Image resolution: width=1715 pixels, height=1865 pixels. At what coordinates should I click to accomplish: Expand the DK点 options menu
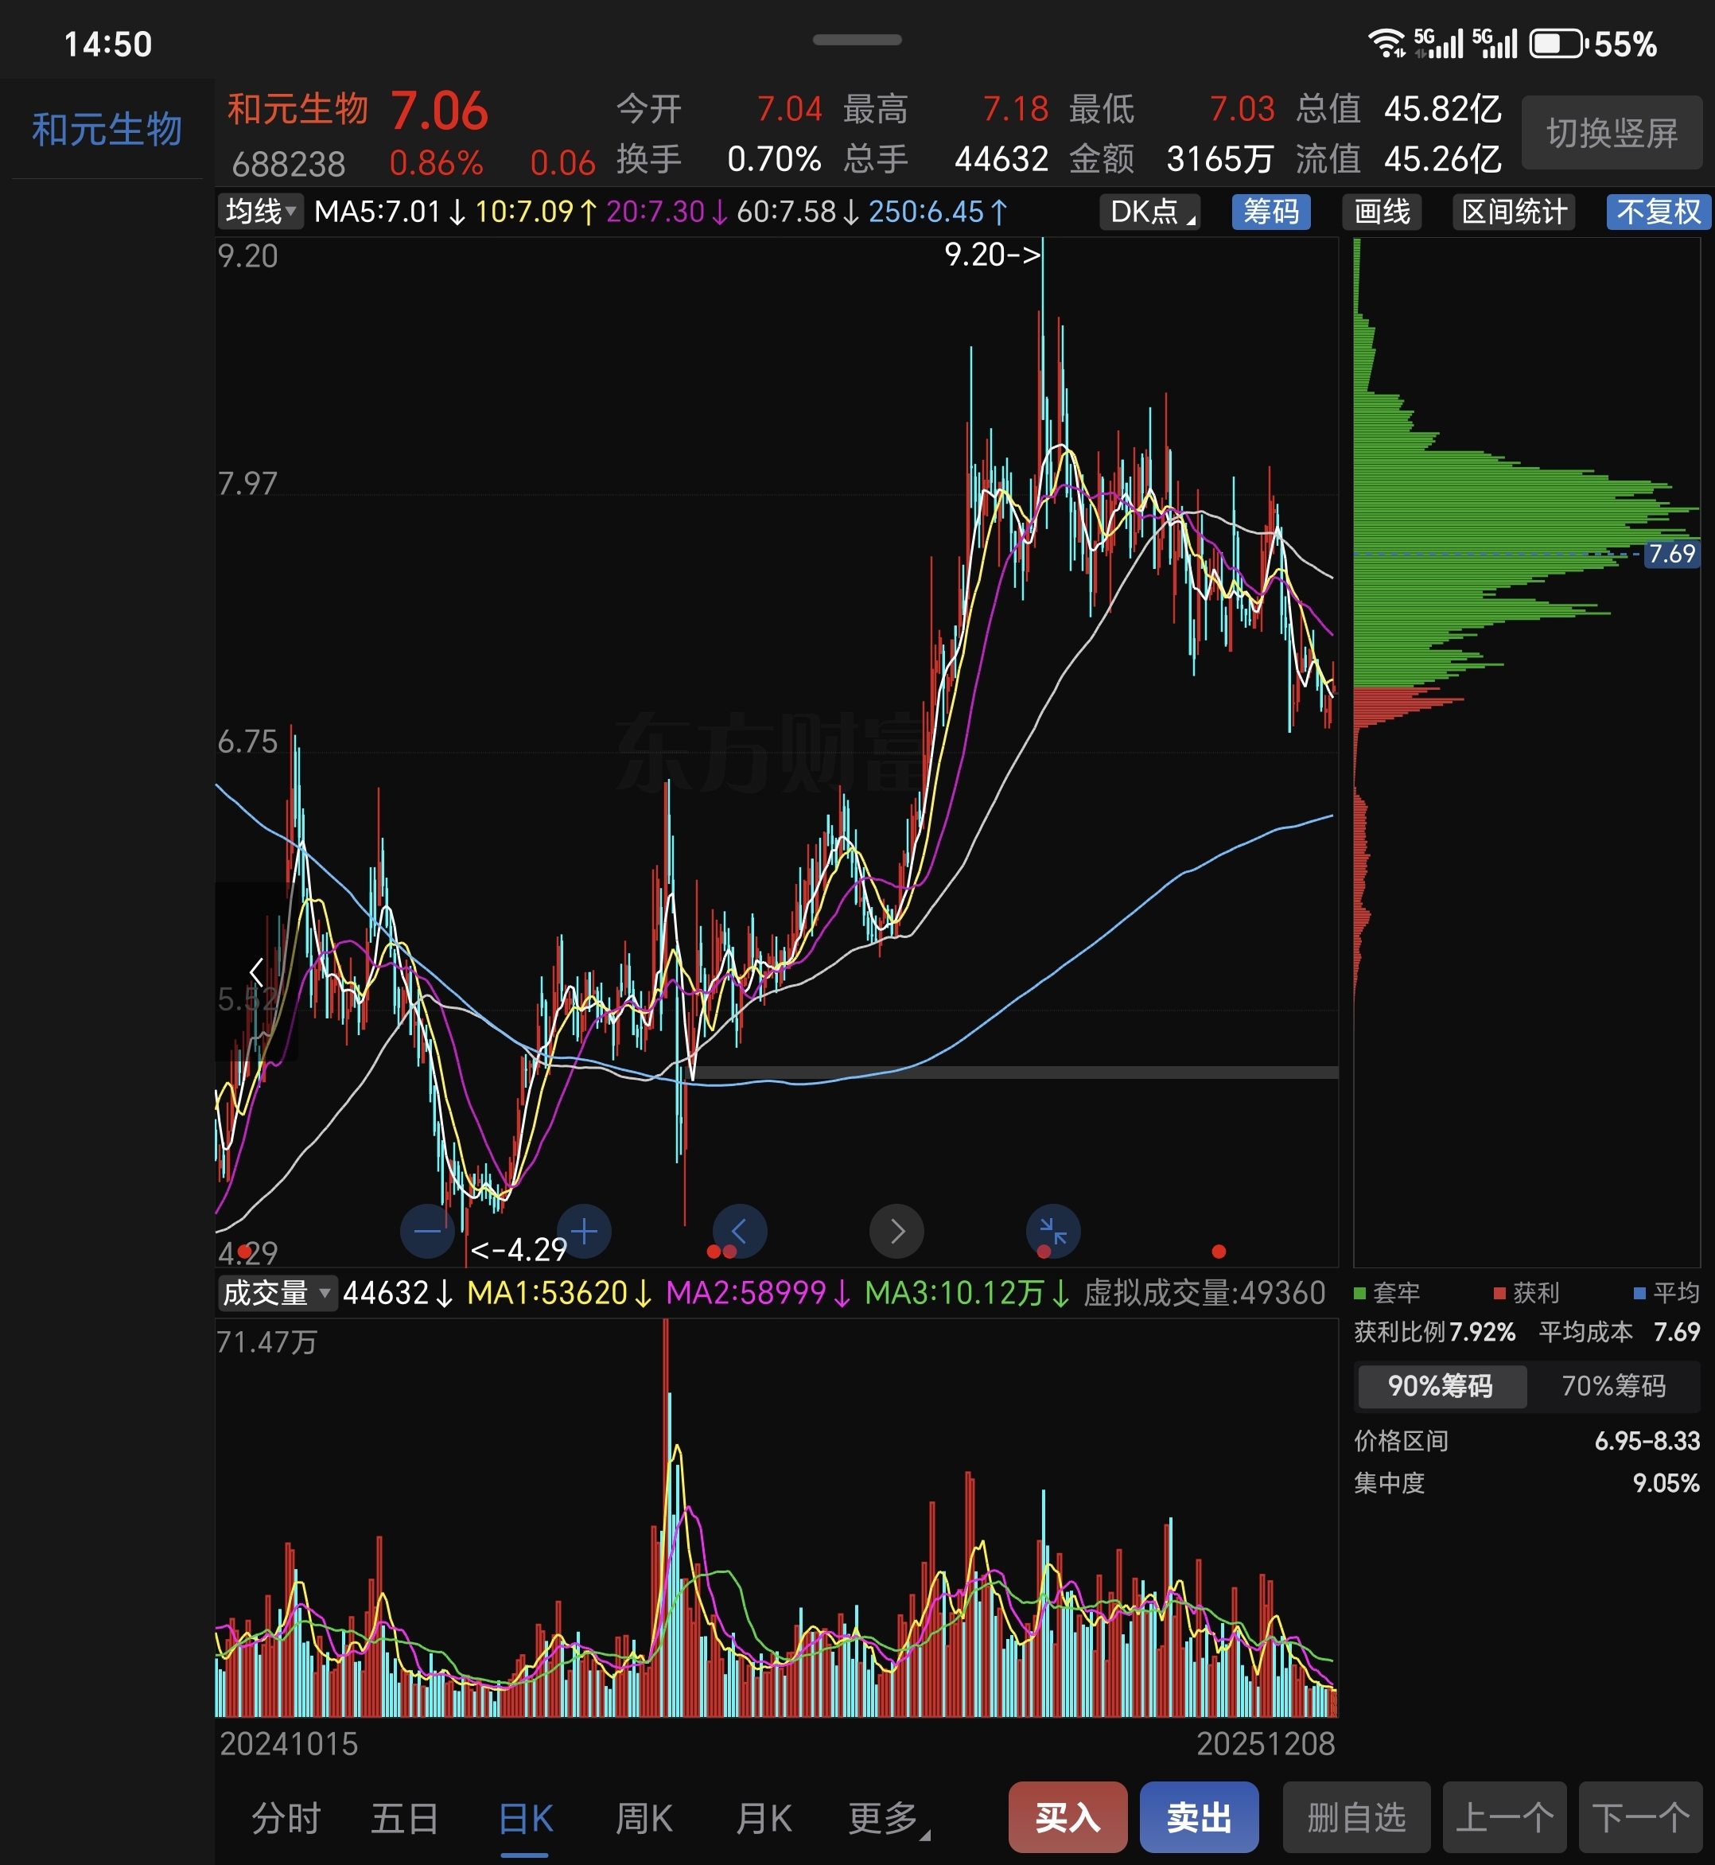click(x=1151, y=212)
